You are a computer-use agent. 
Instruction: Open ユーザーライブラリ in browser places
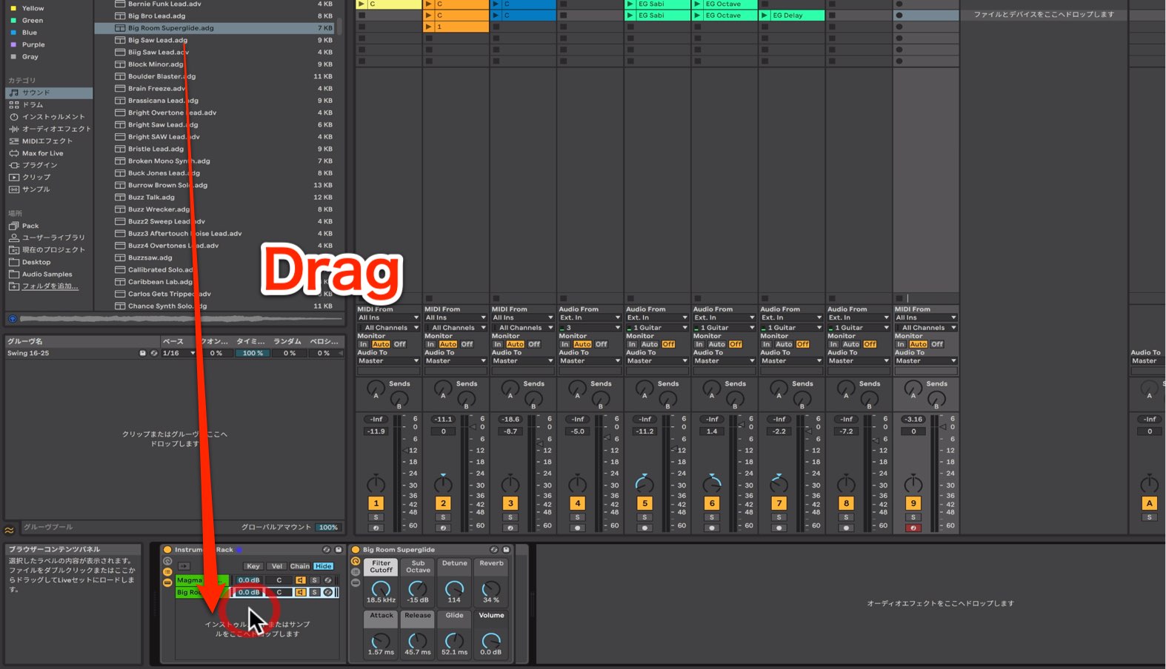coord(47,238)
